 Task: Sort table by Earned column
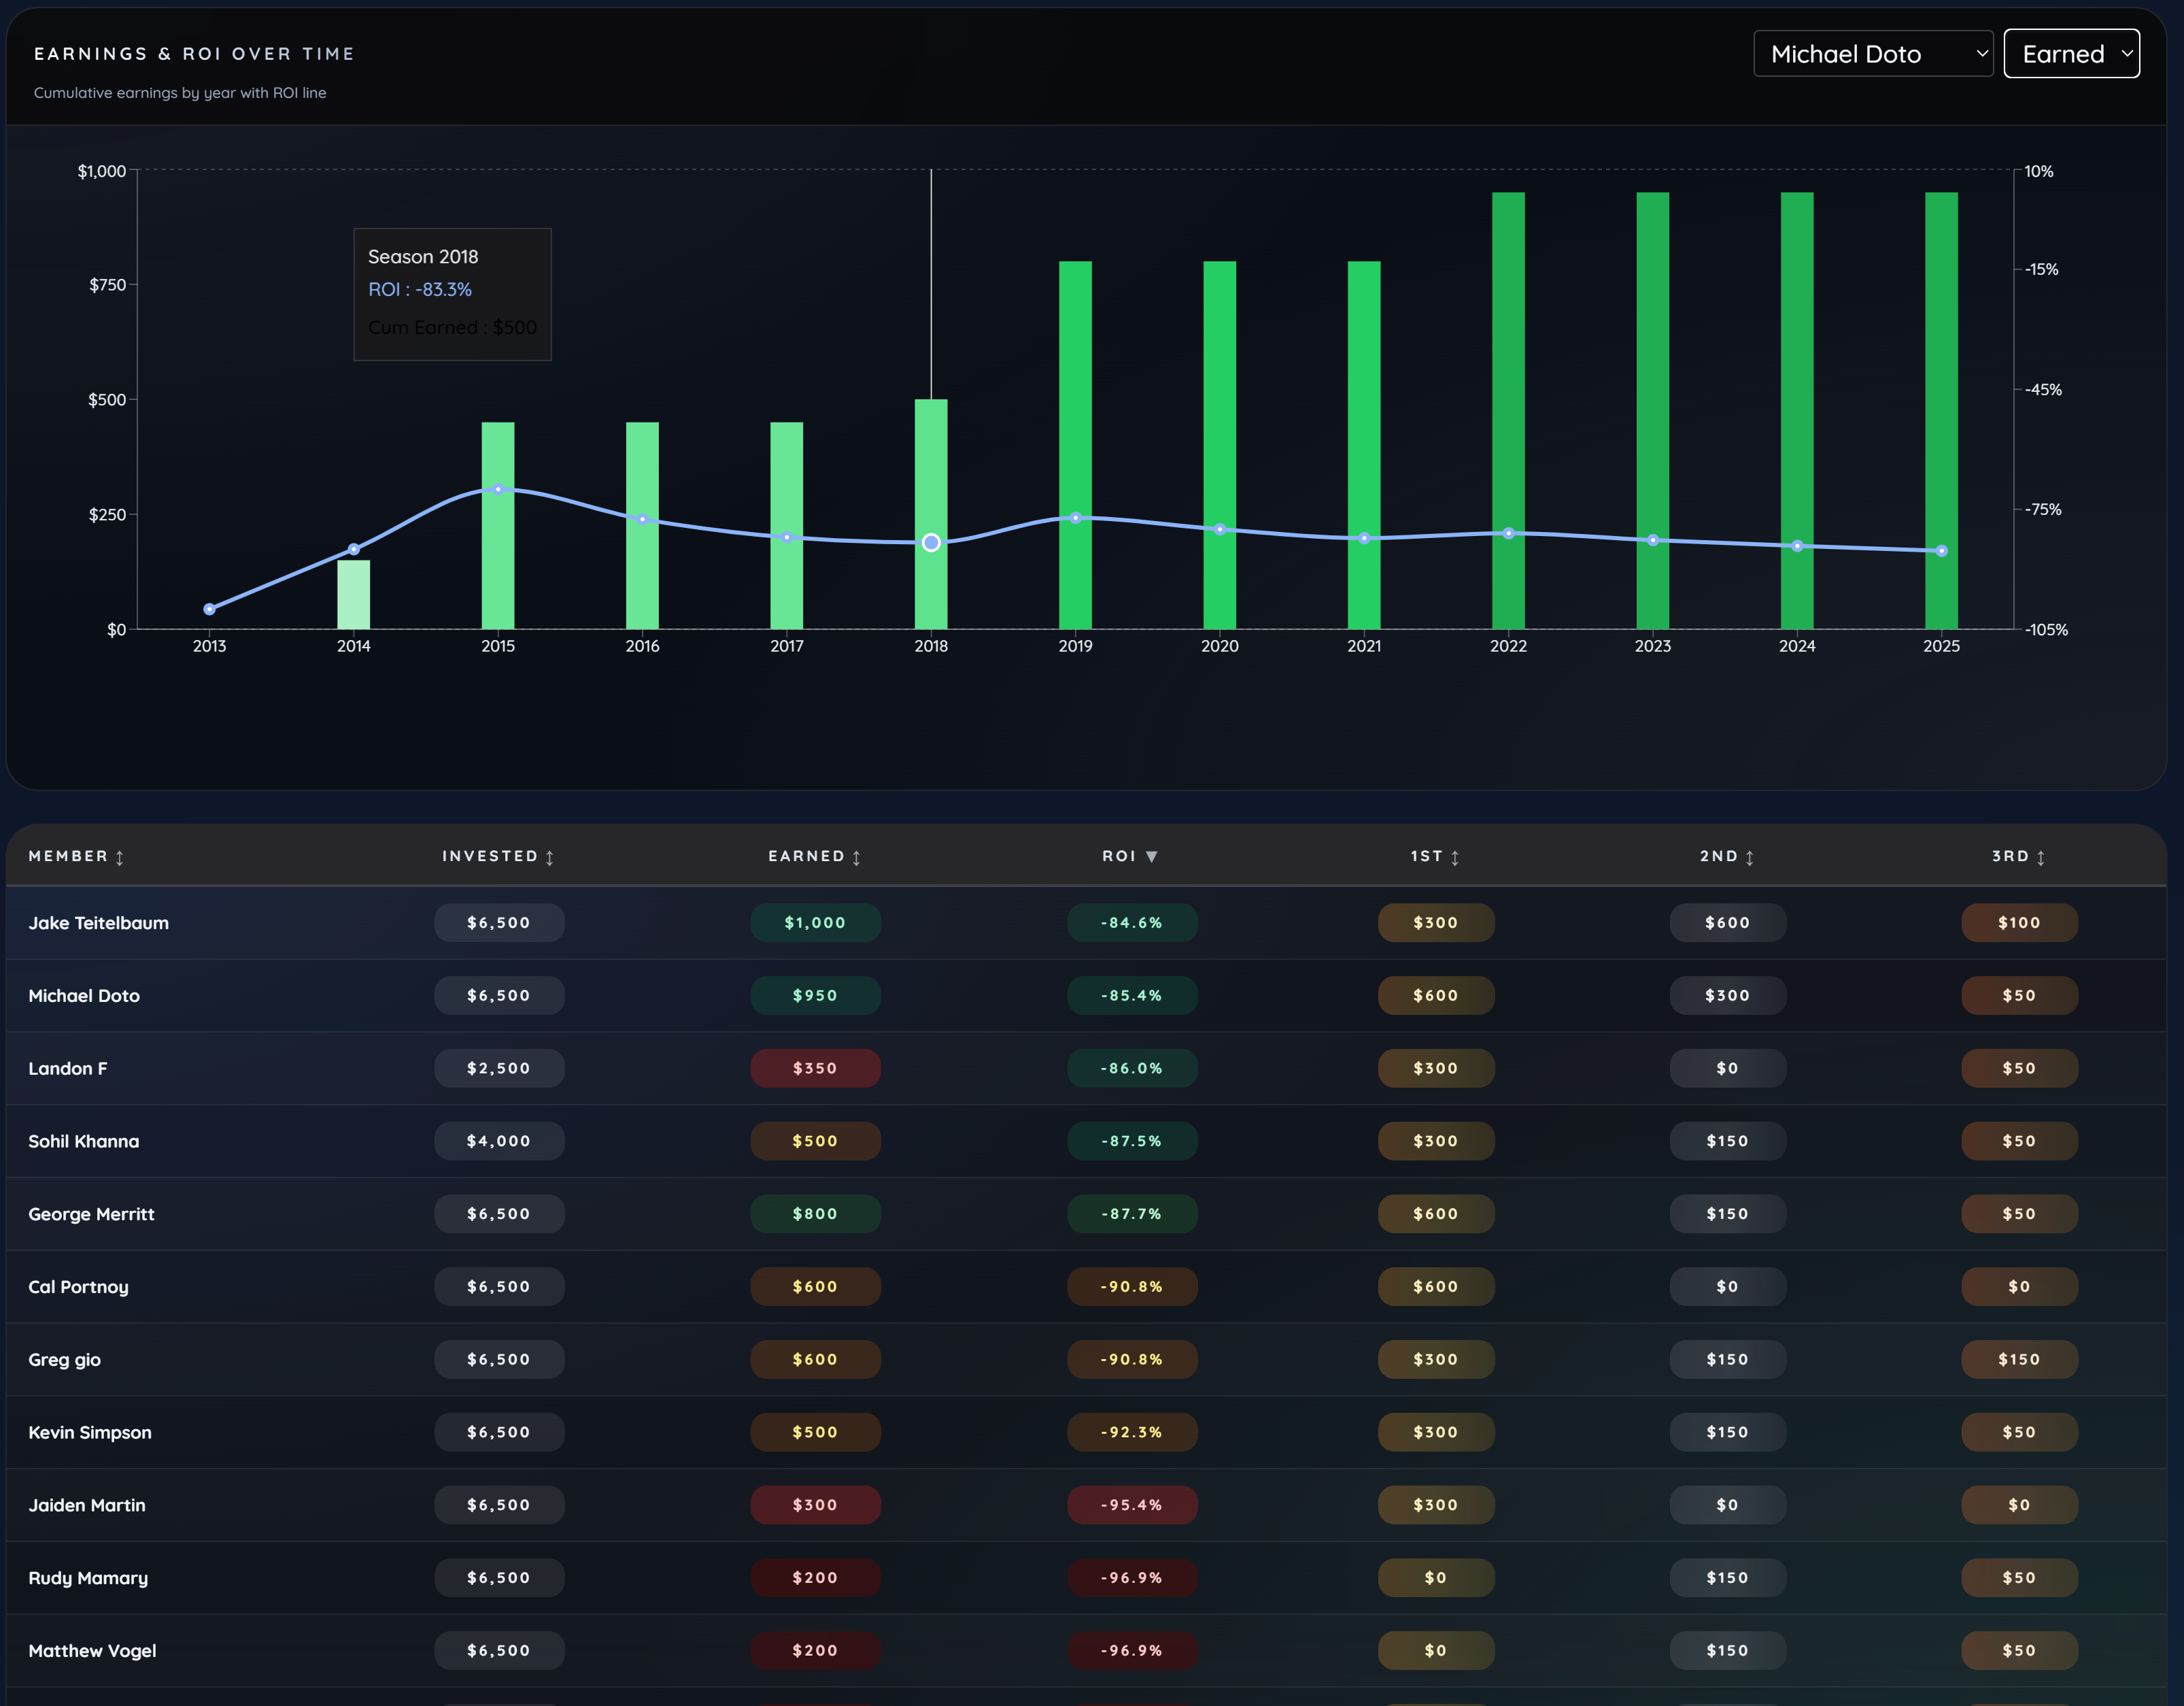click(814, 856)
